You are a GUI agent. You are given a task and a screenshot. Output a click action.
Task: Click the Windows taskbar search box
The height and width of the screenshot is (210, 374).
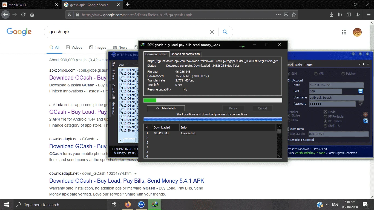[x=60, y=205]
